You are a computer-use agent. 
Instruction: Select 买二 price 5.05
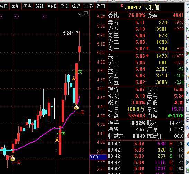coord(140,62)
